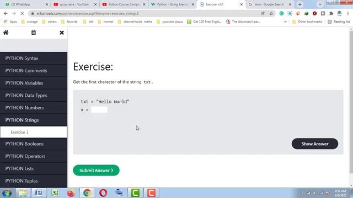Open the PYTHON Lists section
The width and height of the screenshot is (353, 198).
point(34,169)
